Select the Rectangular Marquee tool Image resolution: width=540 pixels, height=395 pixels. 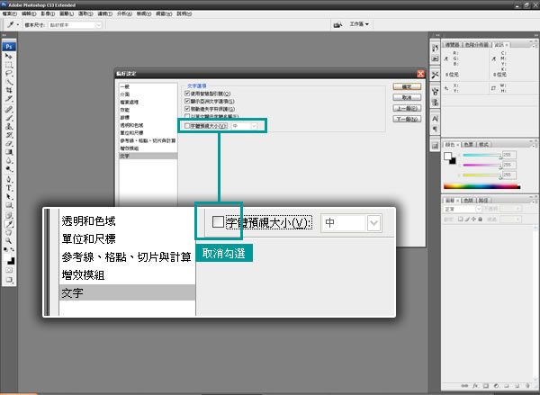click(9, 65)
